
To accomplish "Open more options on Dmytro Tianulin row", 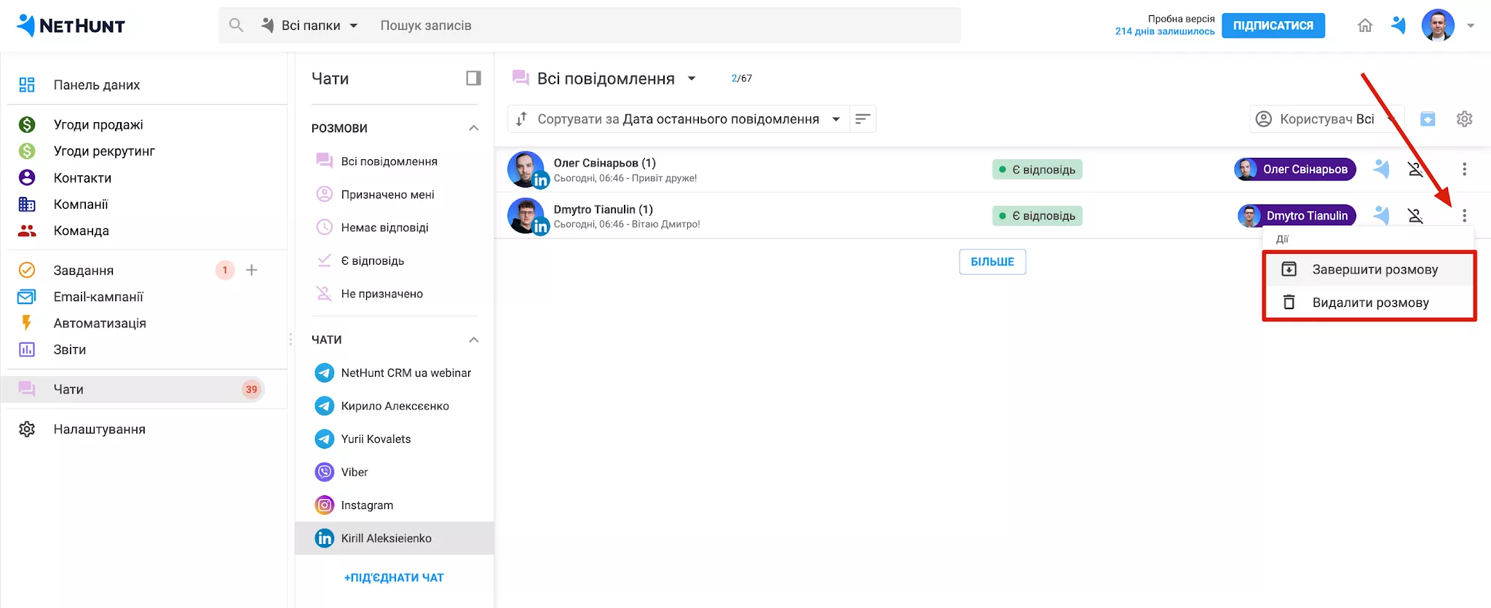I will (x=1464, y=216).
